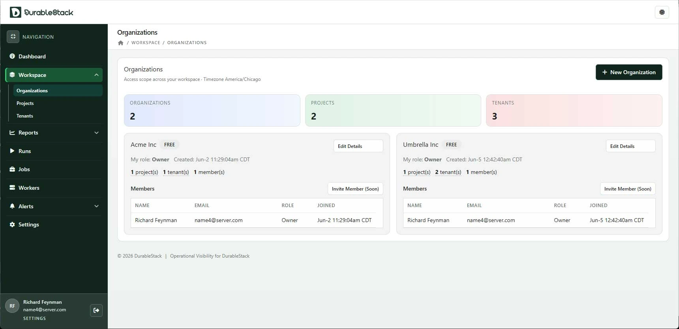Image resolution: width=679 pixels, height=329 pixels.
Task: Click Acme Inc 1 tenant(s) link
Action: (176, 172)
